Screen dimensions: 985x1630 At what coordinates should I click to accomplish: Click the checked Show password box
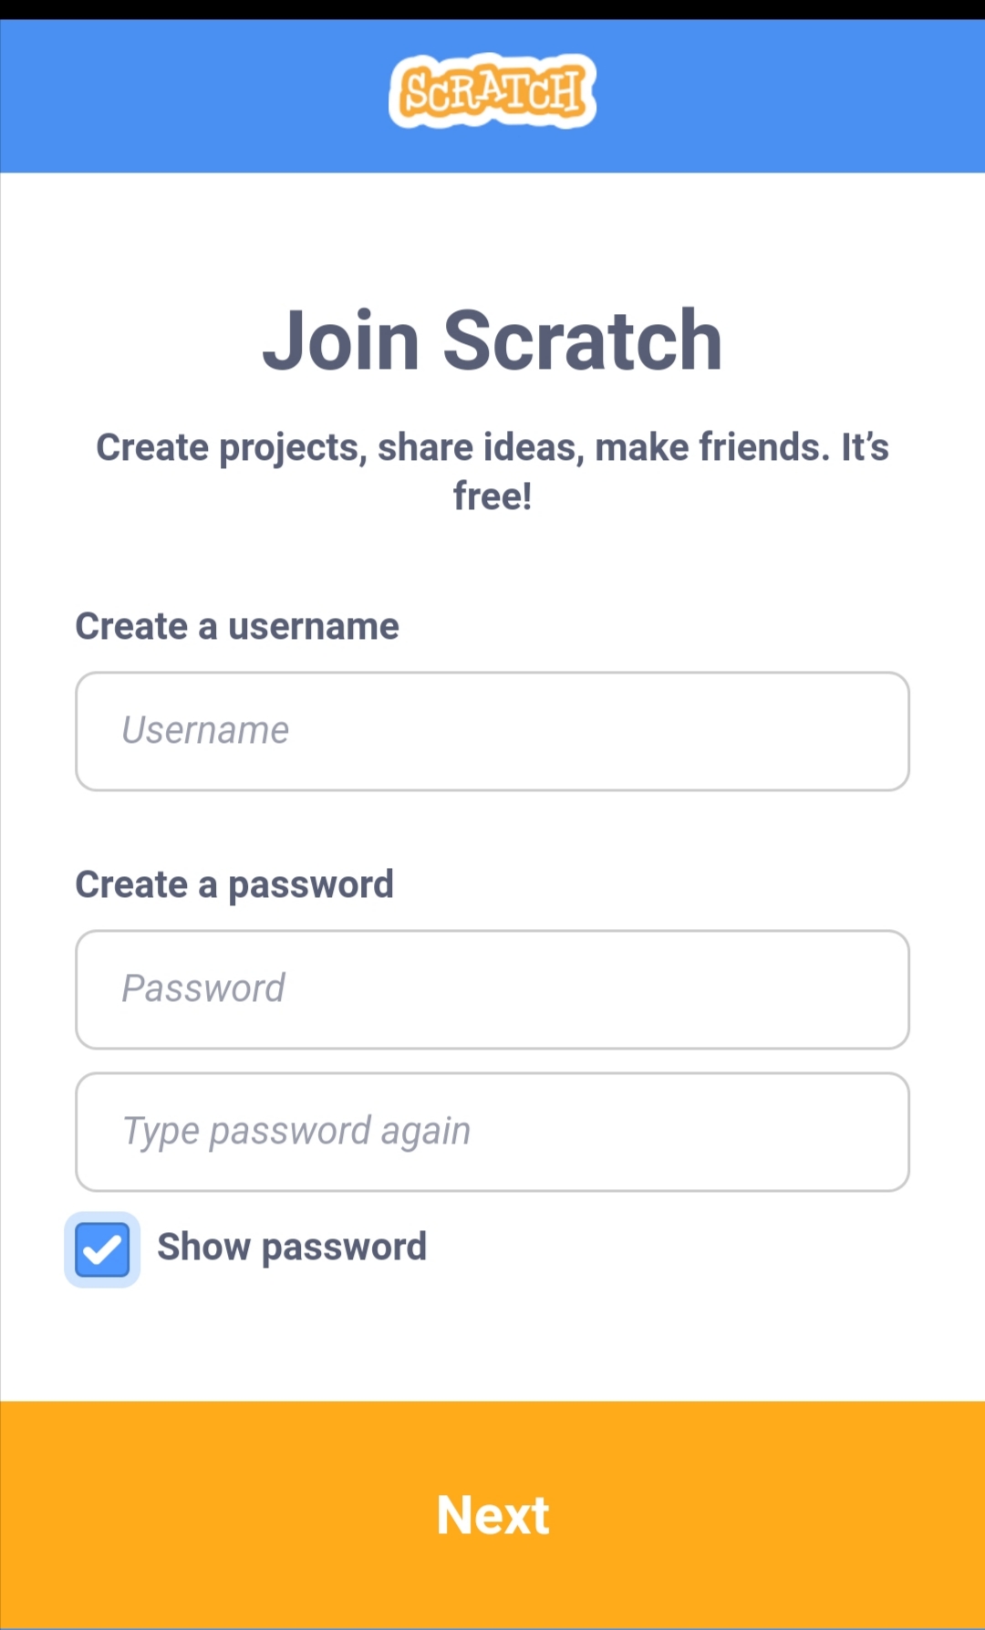(x=101, y=1249)
